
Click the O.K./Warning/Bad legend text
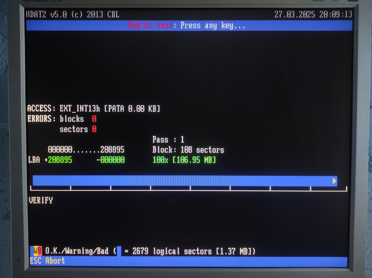(x=77, y=251)
